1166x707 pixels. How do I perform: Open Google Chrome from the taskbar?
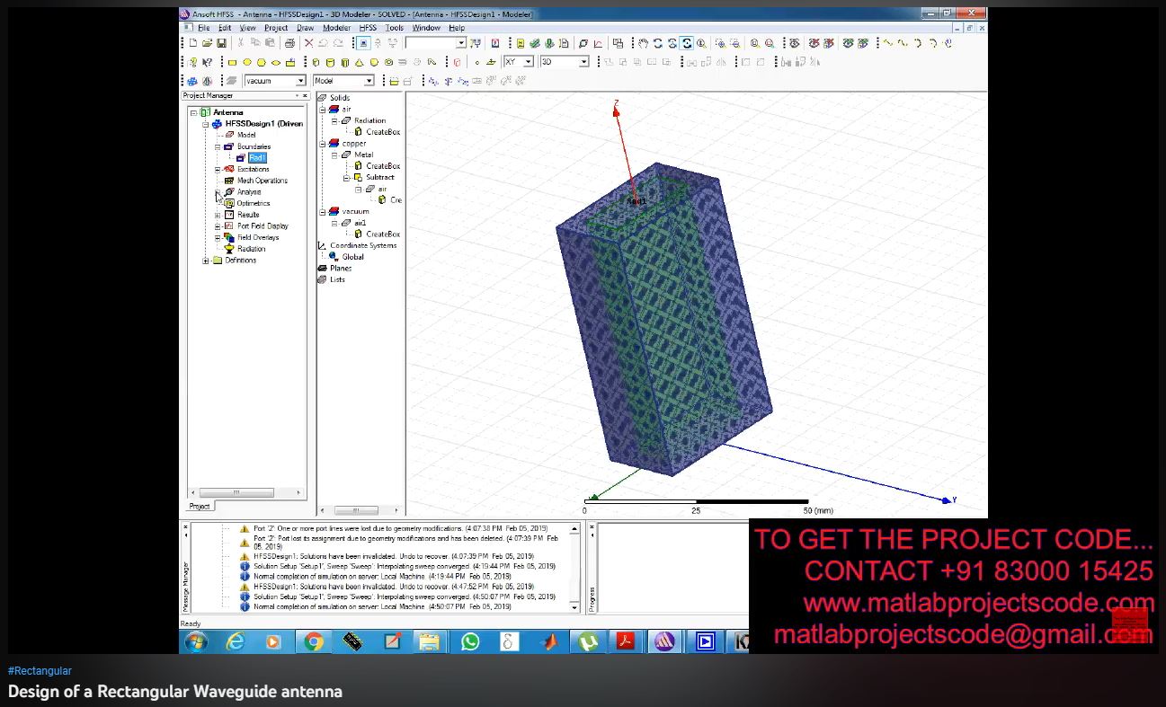tap(314, 641)
